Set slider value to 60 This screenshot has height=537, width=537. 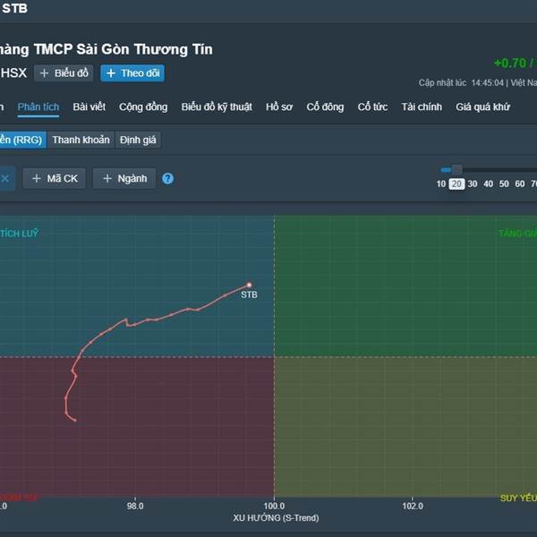pyautogui.click(x=520, y=183)
